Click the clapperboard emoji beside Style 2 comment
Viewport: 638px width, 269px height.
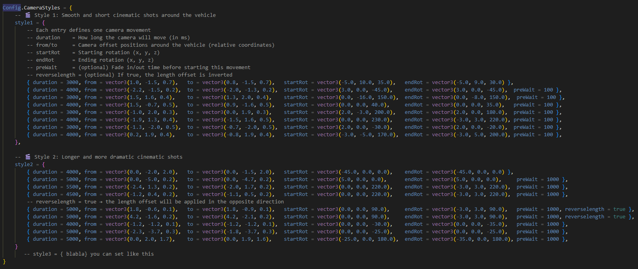pyautogui.click(x=28, y=157)
